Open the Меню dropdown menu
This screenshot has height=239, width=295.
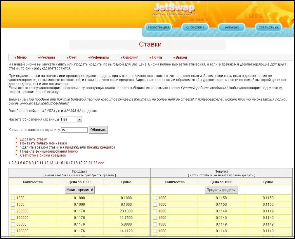pos(21,57)
